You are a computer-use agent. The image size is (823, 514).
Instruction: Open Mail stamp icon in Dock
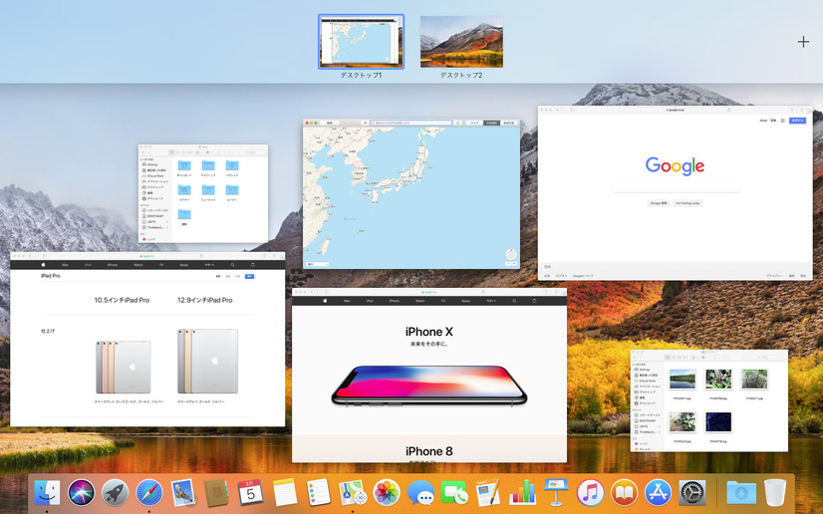click(182, 492)
